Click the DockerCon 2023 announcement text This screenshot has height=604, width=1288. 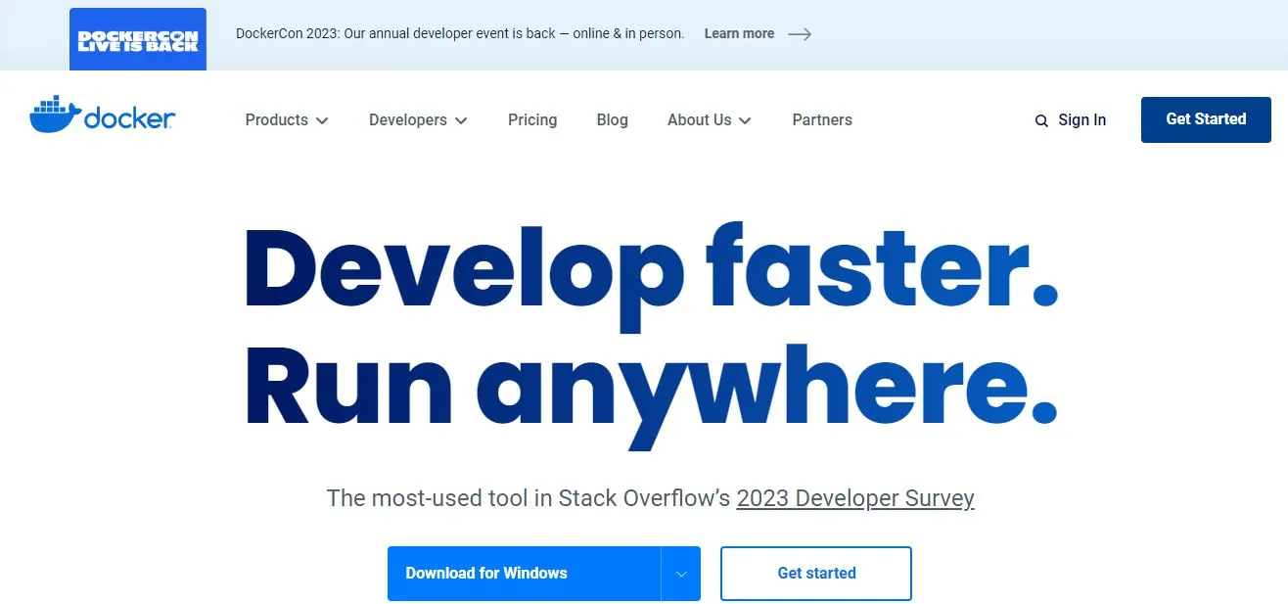pos(460,33)
